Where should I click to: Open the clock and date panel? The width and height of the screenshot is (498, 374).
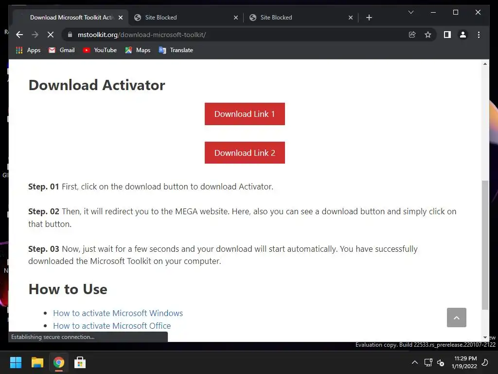pyautogui.click(x=464, y=362)
